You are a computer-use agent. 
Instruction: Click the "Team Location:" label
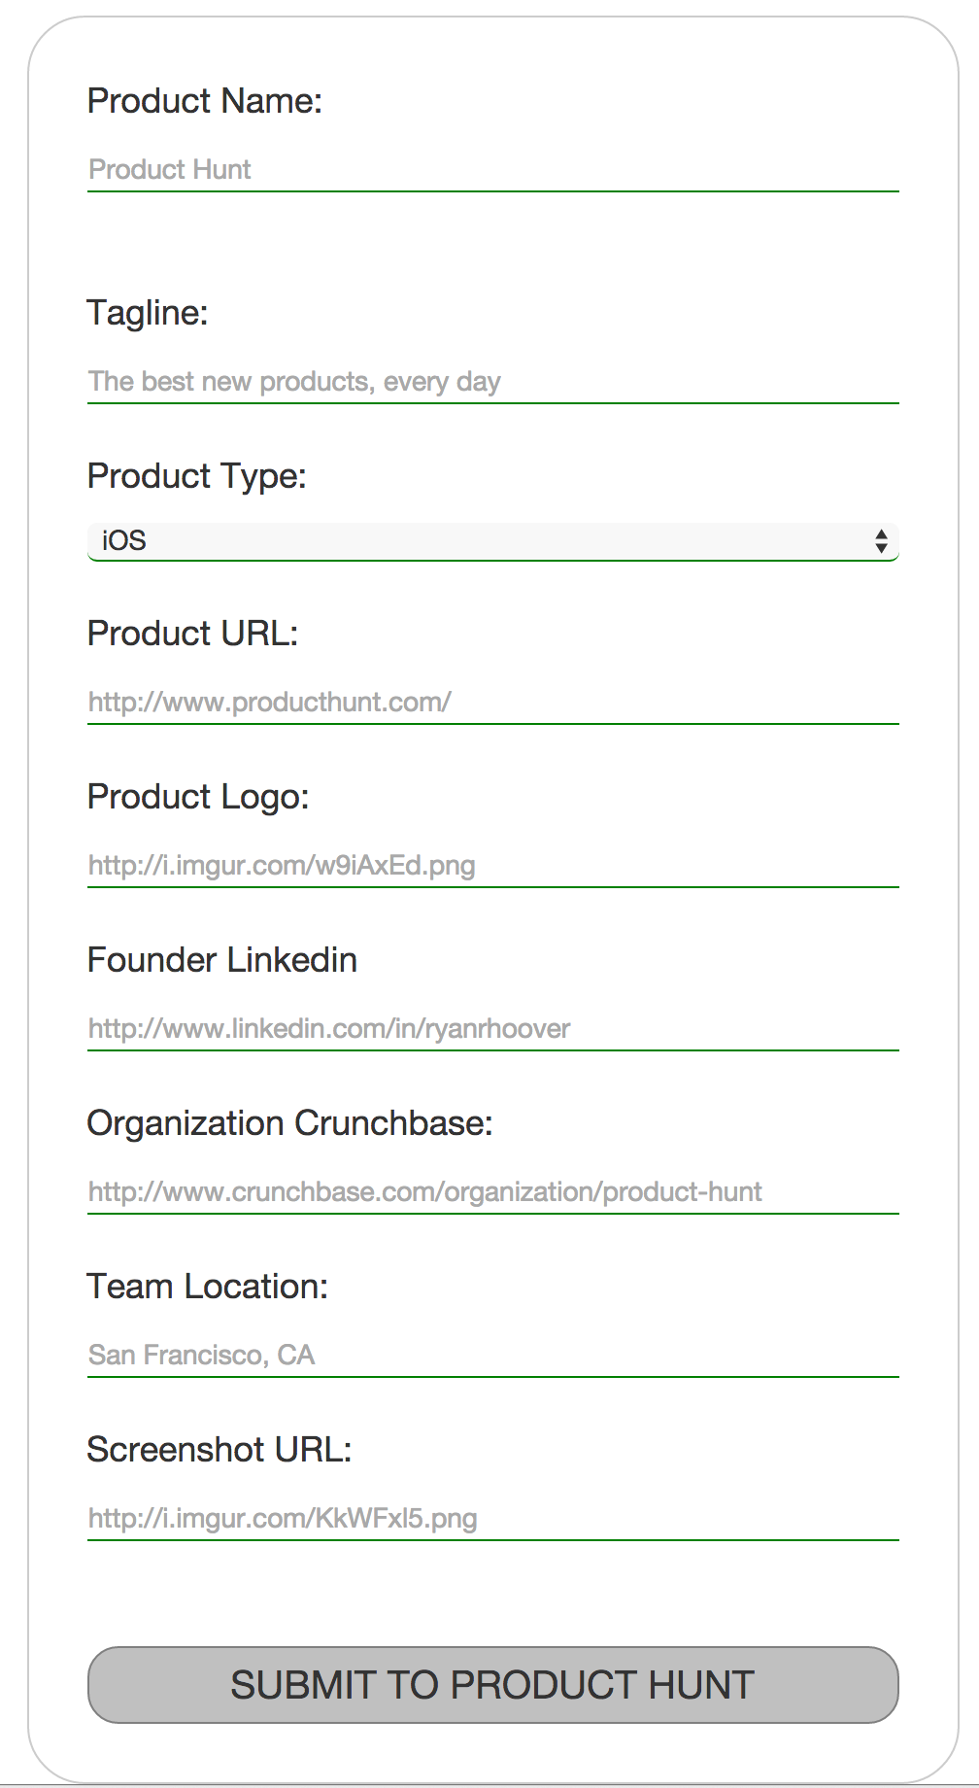pyautogui.click(x=208, y=1287)
